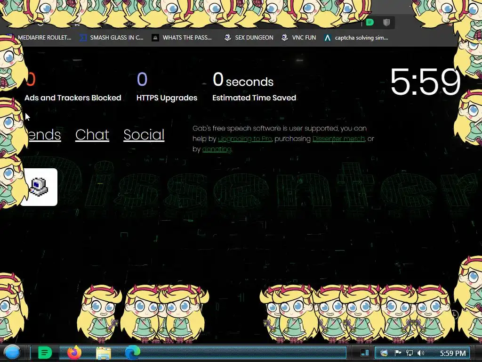Click the 'Ads and Trackers Blocked' label
The image size is (482, 362).
(x=73, y=98)
